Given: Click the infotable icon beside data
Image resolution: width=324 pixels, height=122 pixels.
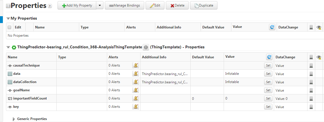Looking at the screenshot, I should pos(10,74).
